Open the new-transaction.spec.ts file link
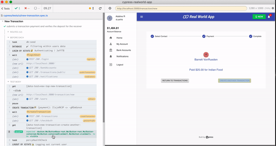This screenshot has width=276, height=146. click(x=26, y=15)
